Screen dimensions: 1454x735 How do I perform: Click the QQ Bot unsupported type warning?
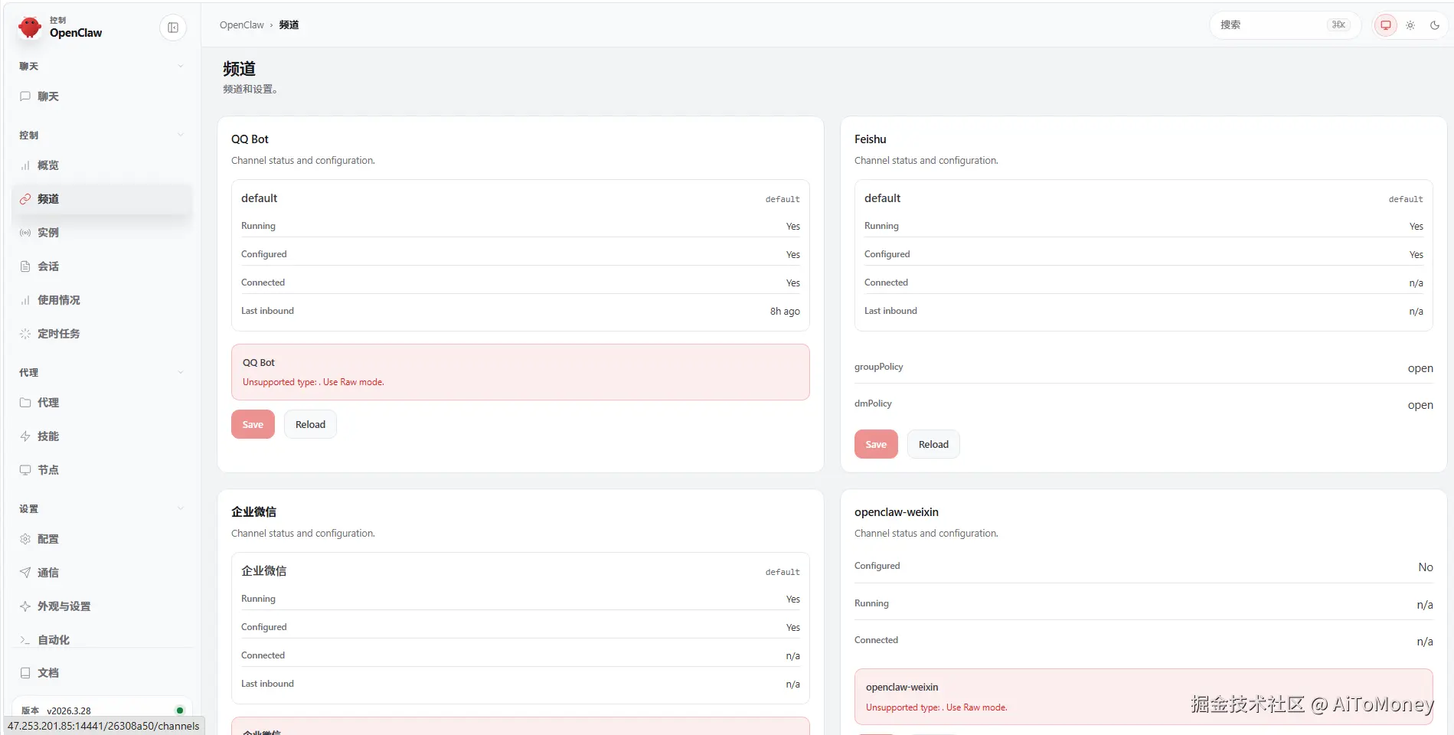[521, 372]
